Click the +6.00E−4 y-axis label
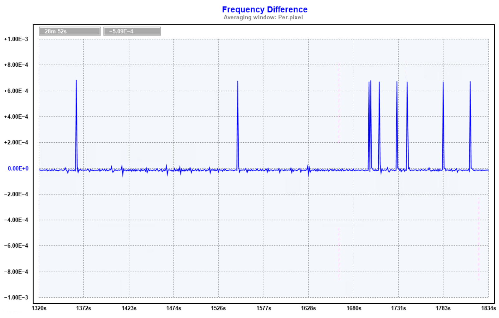Viewport: 499px width, 318px height. point(16,91)
